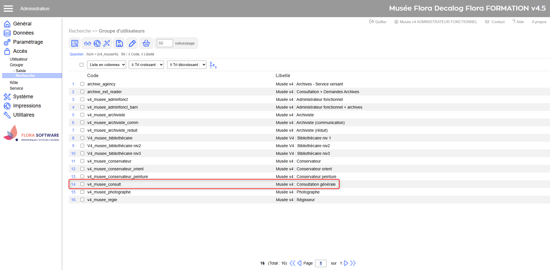Click the magic wand icon
This screenshot has width=550, height=270.
pos(107,43)
